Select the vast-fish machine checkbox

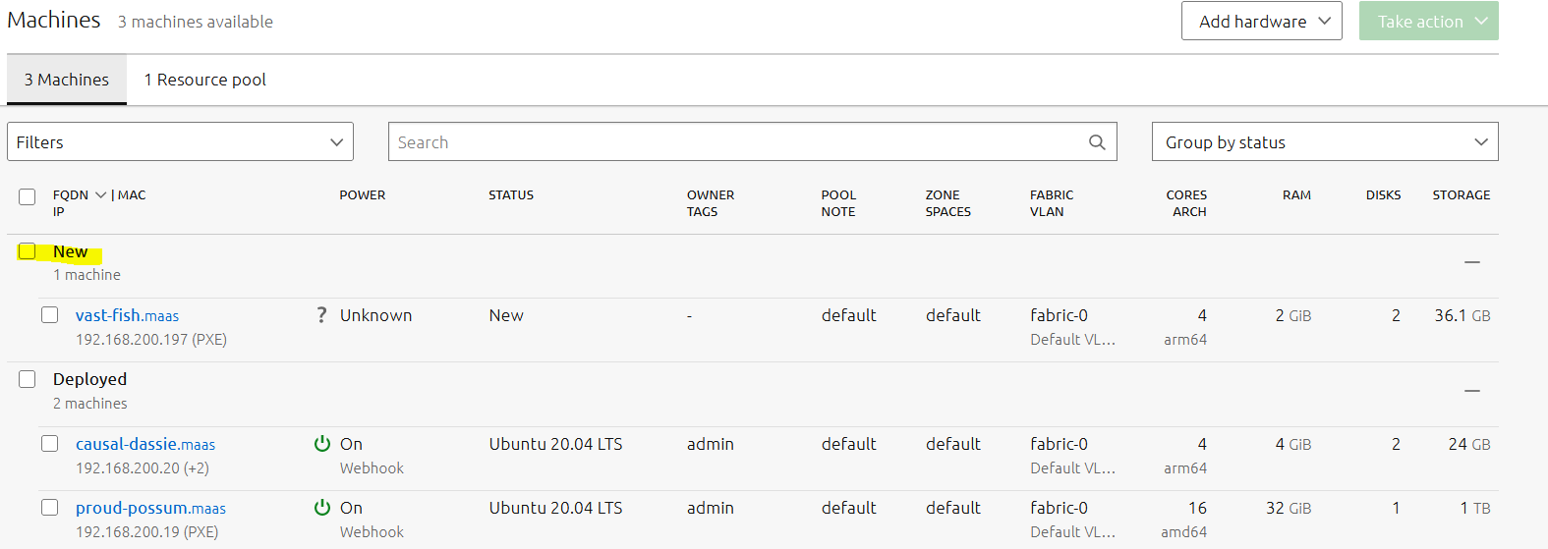pyautogui.click(x=50, y=314)
